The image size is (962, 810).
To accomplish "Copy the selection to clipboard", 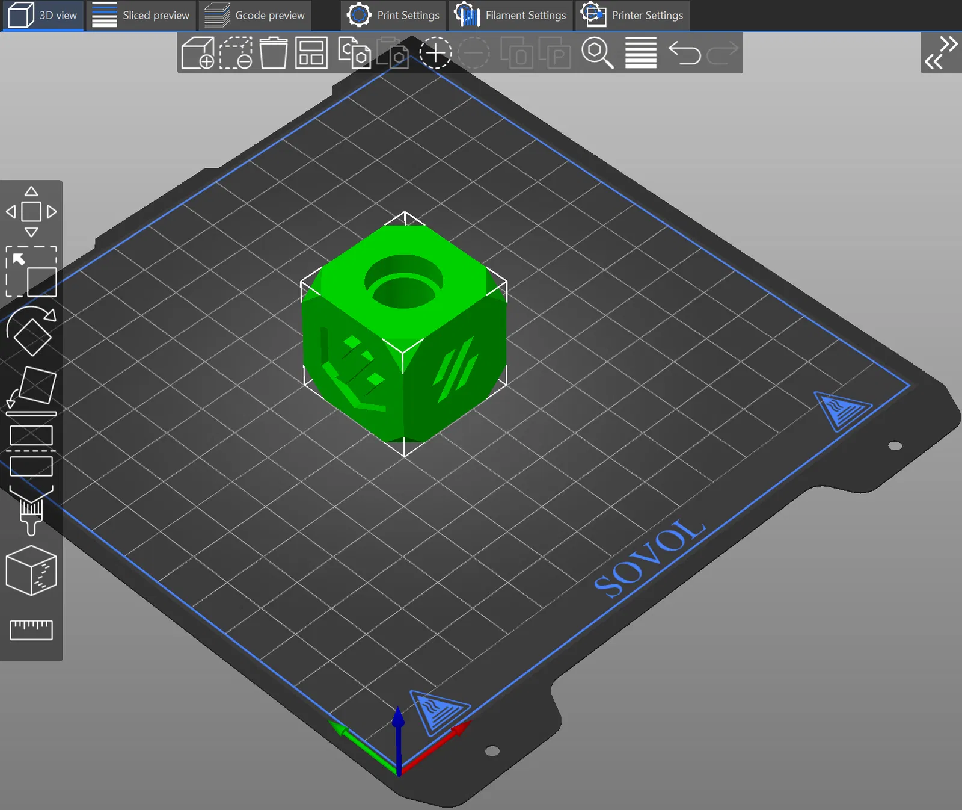I will (x=354, y=53).
